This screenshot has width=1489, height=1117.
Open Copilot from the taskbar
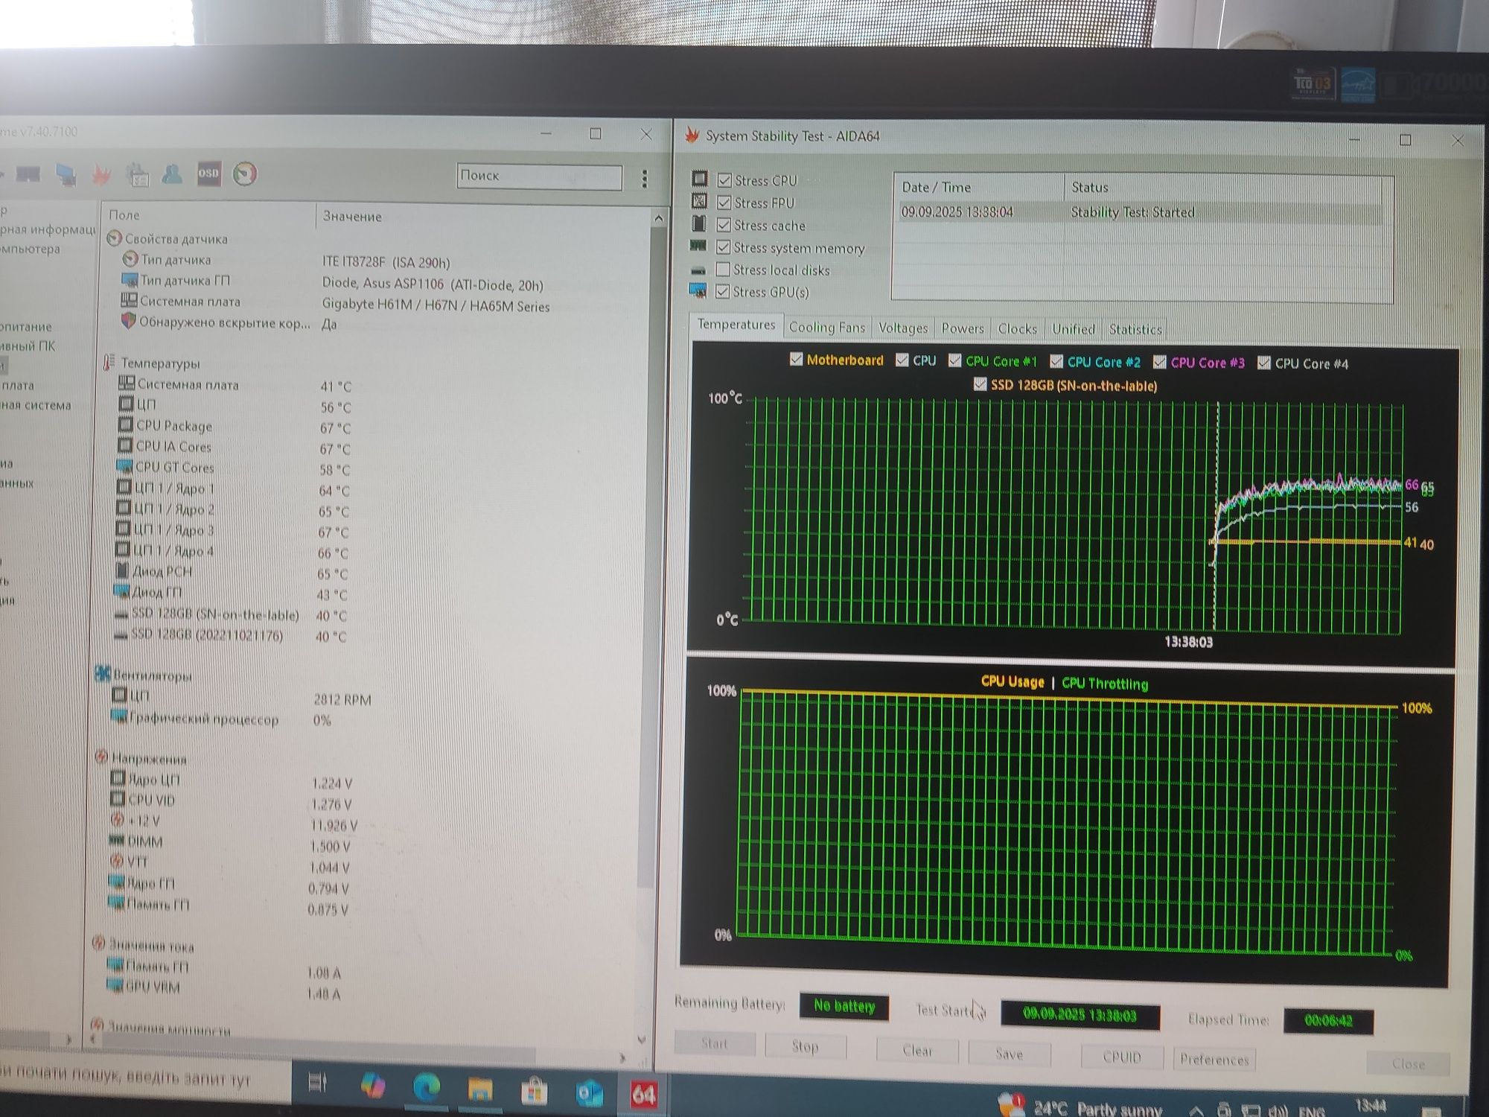click(372, 1086)
